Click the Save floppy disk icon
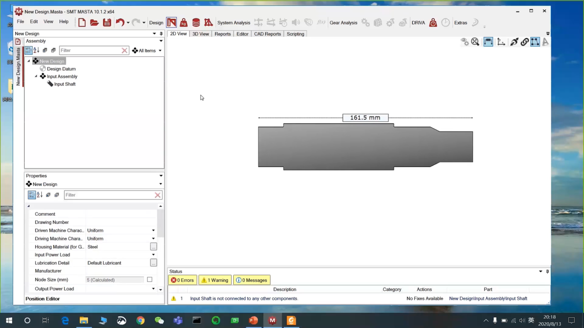584x328 pixels. click(x=107, y=22)
